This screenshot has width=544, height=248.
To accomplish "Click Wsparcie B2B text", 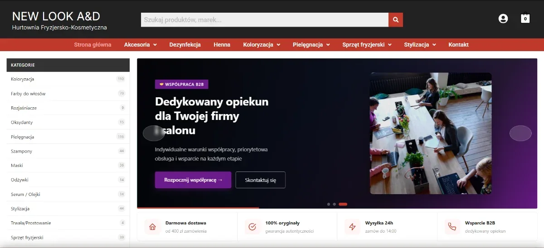I will (x=480, y=223).
